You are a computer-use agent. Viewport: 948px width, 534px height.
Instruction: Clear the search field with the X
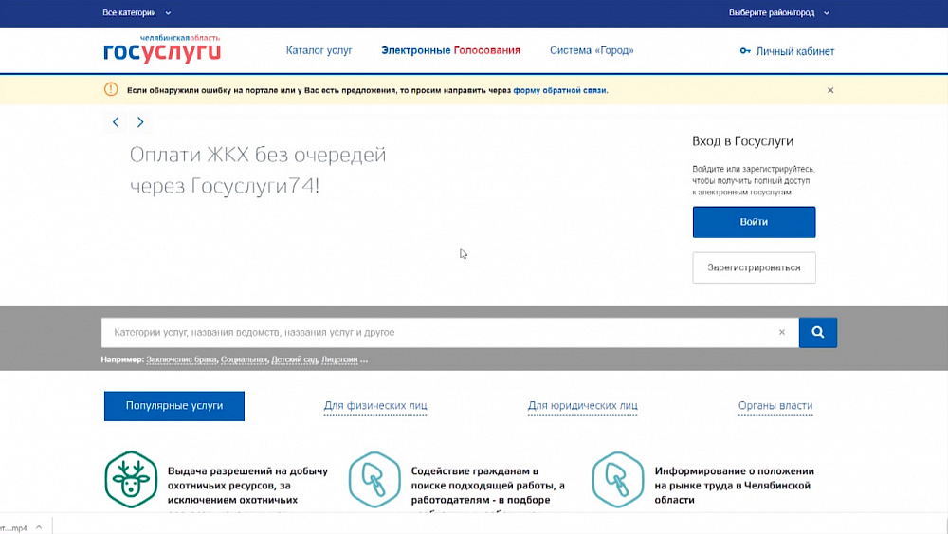pos(782,332)
